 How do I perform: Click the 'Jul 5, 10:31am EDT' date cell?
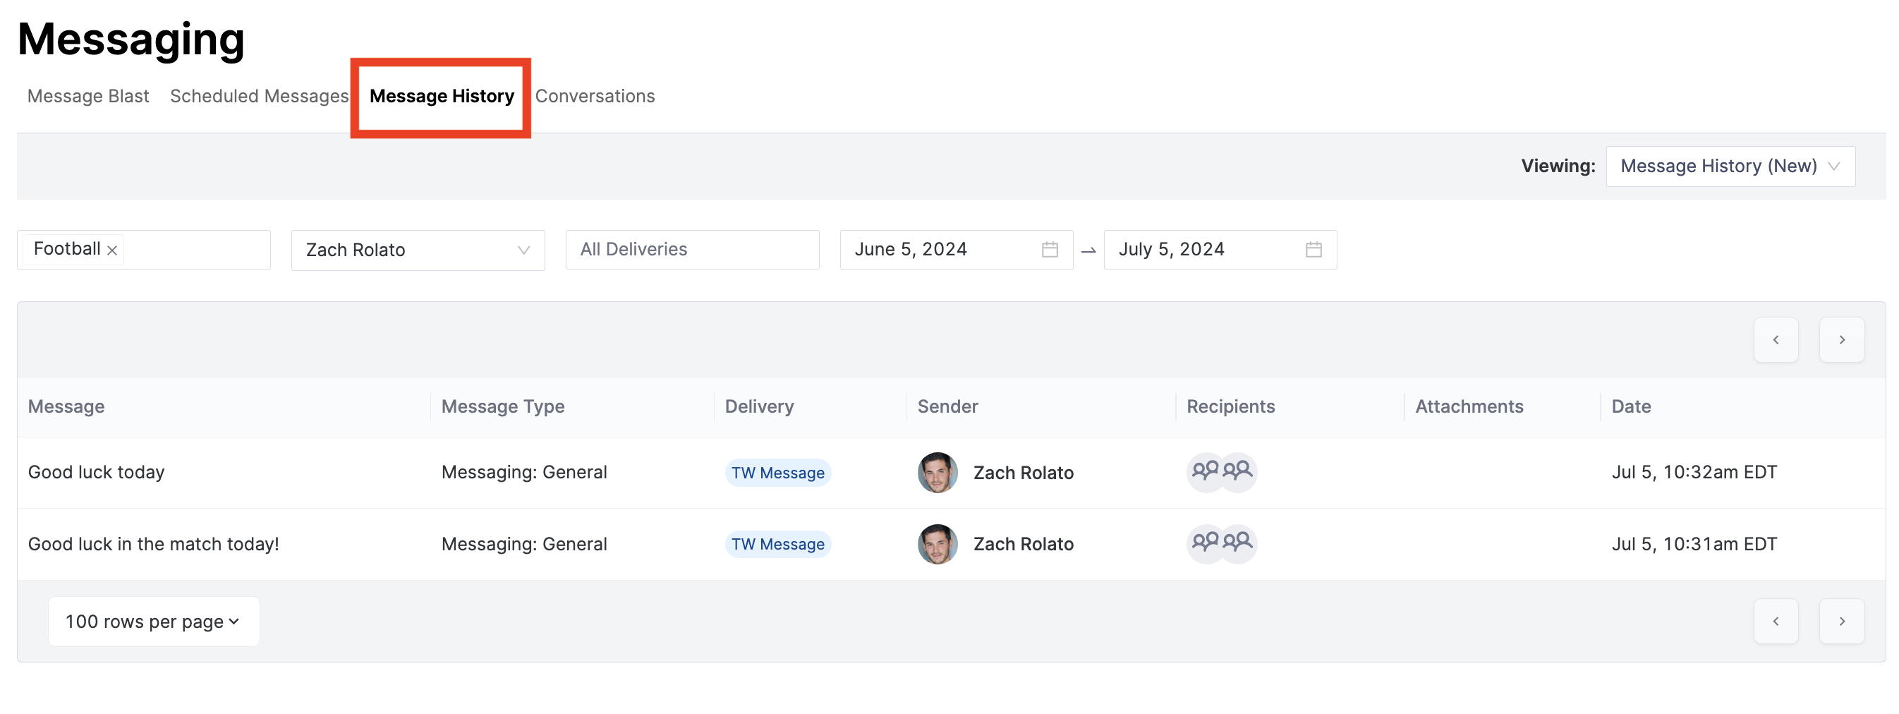pyautogui.click(x=1693, y=543)
